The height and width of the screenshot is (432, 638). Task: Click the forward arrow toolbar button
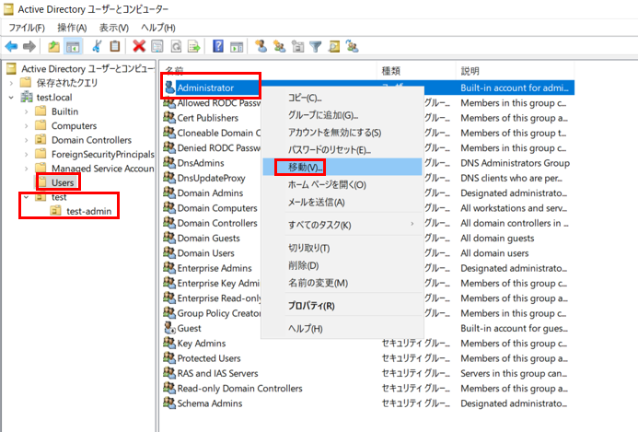tap(29, 46)
